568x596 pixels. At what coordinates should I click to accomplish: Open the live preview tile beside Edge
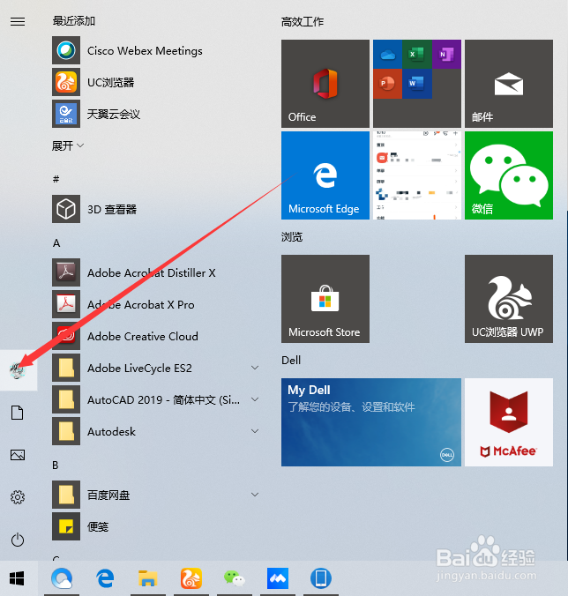click(x=417, y=175)
